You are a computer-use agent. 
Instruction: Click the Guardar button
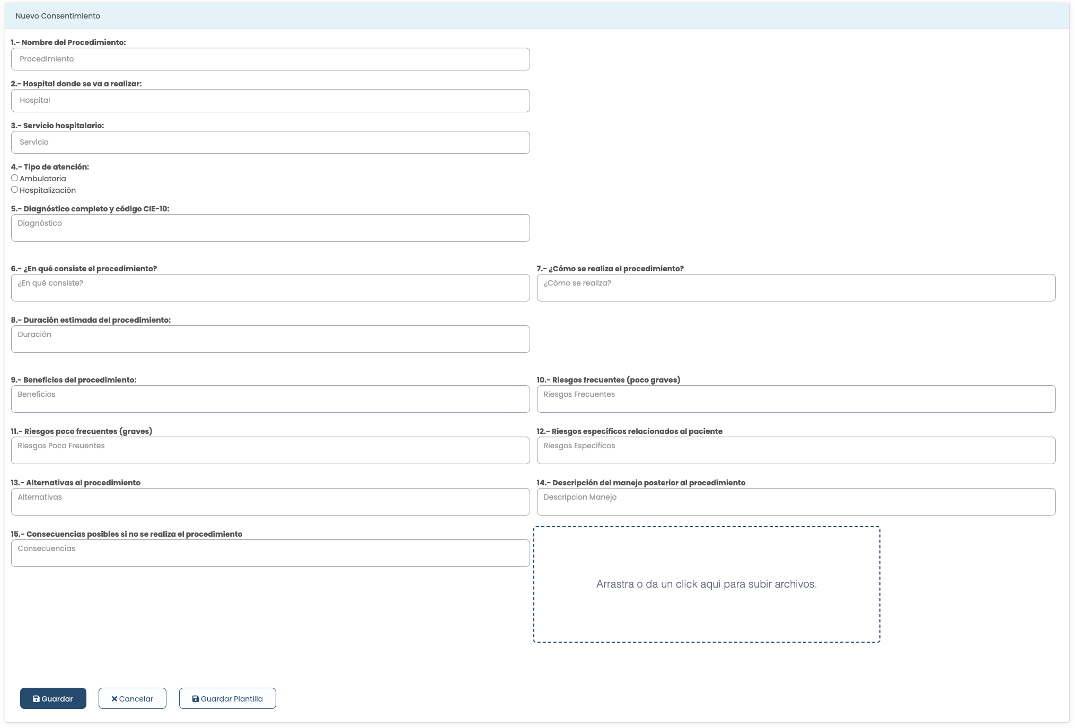tap(53, 698)
